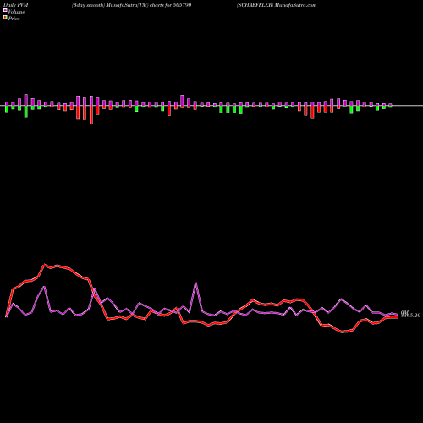Select the 'Volume' legend label
The image size is (423, 423).
pos(16,12)
